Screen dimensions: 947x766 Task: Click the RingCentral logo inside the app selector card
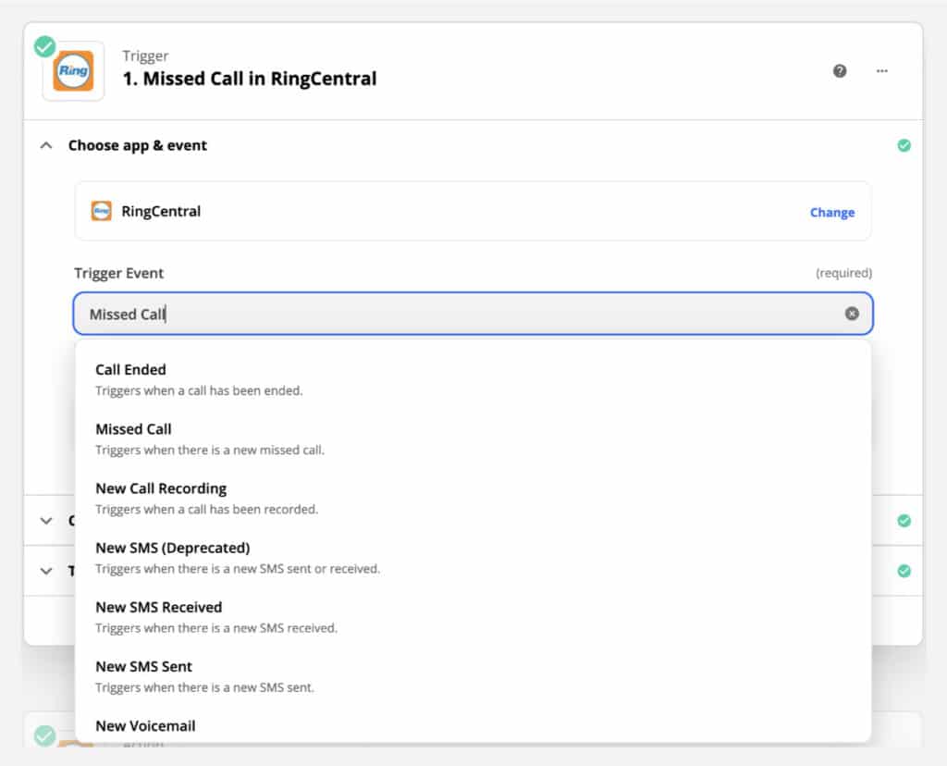[x=103, y=211]
